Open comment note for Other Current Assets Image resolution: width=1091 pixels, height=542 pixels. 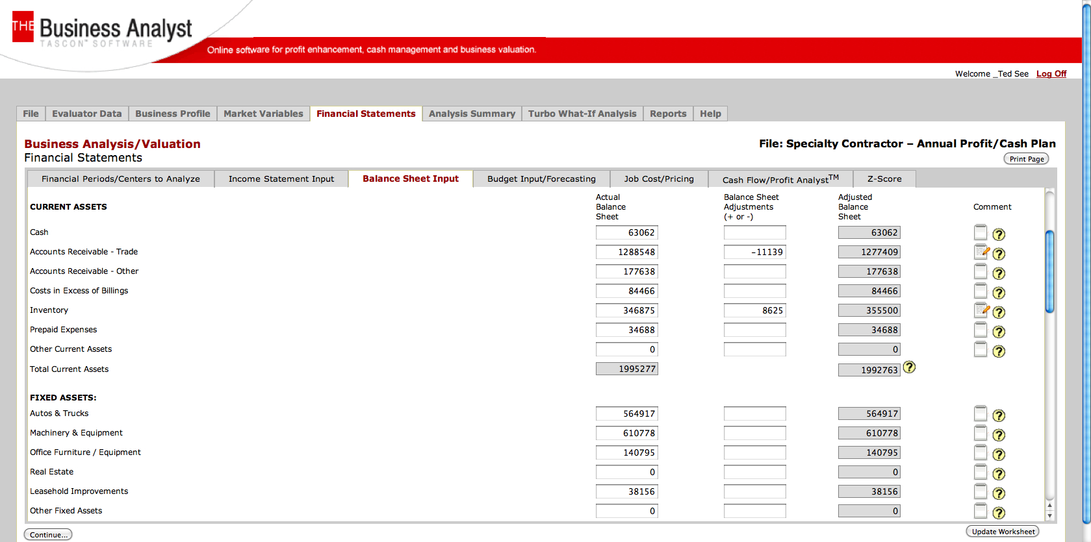click(x=981, y=349)
